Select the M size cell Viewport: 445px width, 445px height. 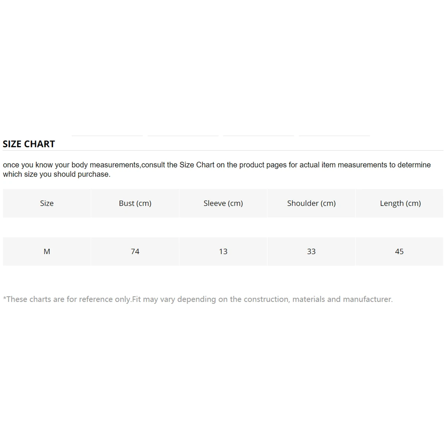point(47,251)
